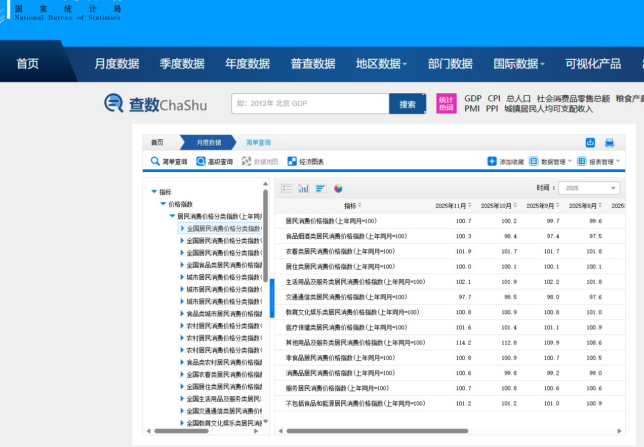644x447 pixels.
Task: Go to 月度数据 in navbar
Action: pos(117,64)
